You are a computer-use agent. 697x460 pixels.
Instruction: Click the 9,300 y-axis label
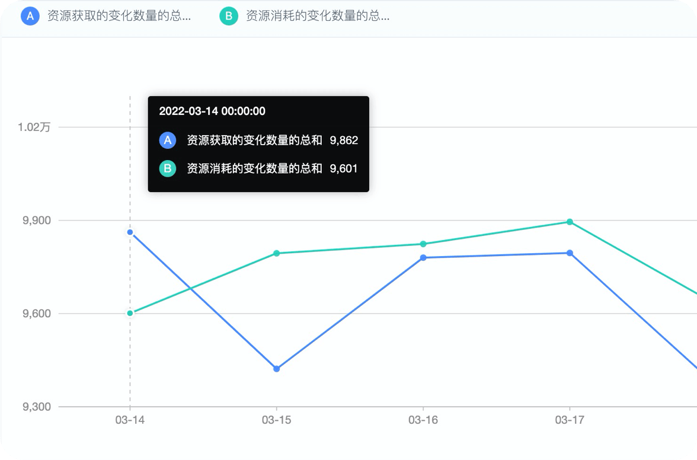(x=37, y=407)
